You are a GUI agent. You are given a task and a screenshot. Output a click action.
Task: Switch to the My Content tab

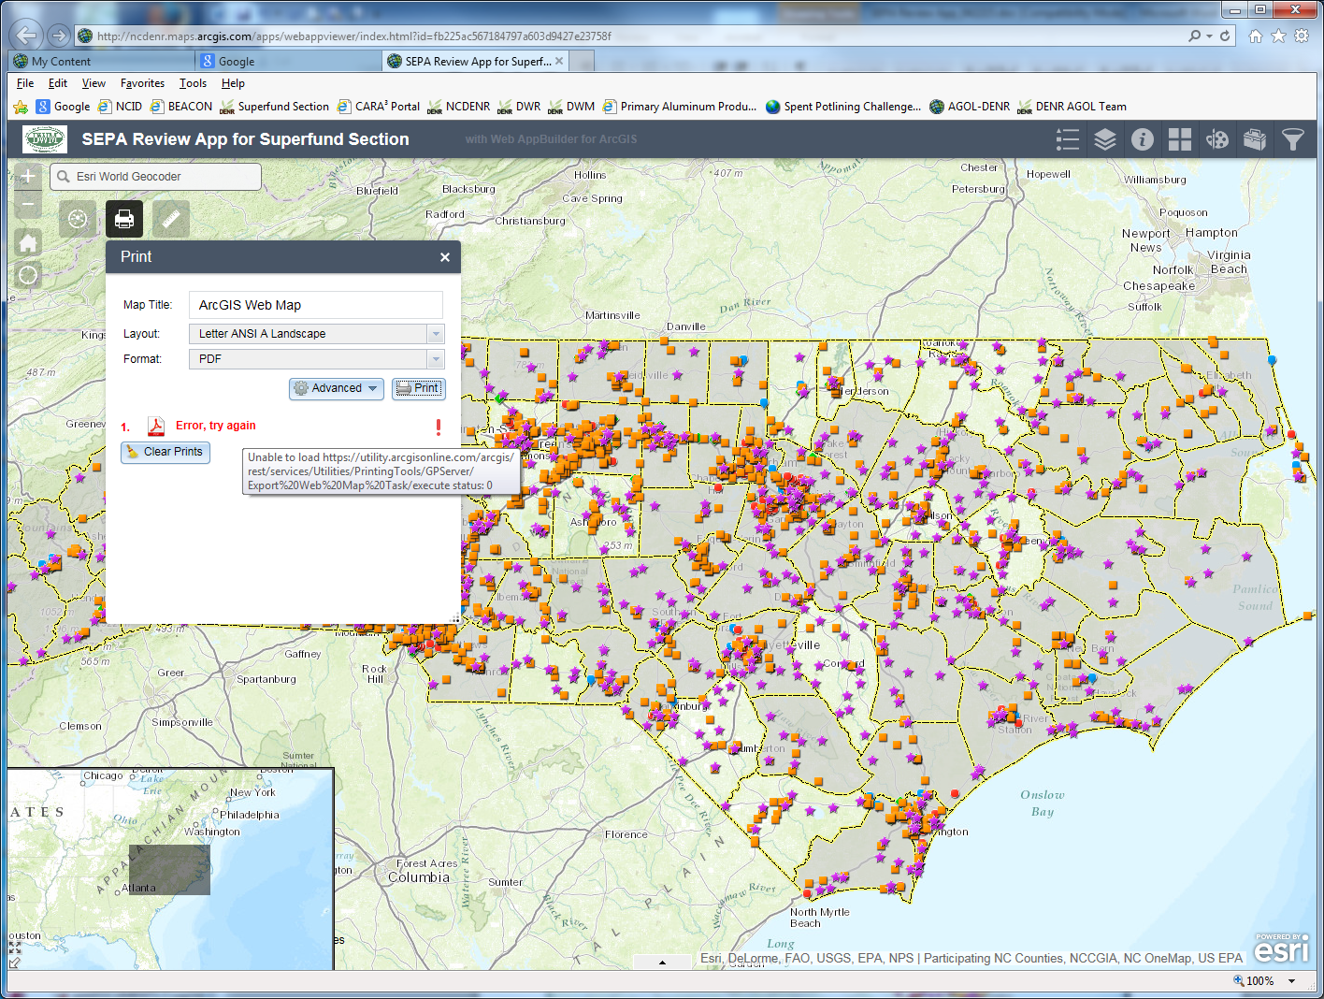pyautogui.click(x=102, y=61)
